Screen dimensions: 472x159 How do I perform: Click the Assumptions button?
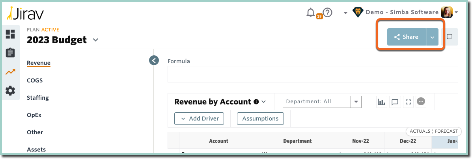(260, 119)
